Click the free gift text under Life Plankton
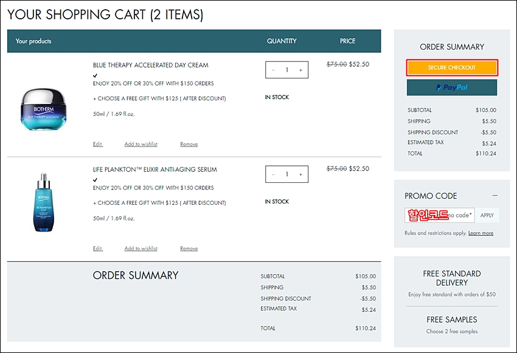Screen dimensions: 517x353 [159, 203]
